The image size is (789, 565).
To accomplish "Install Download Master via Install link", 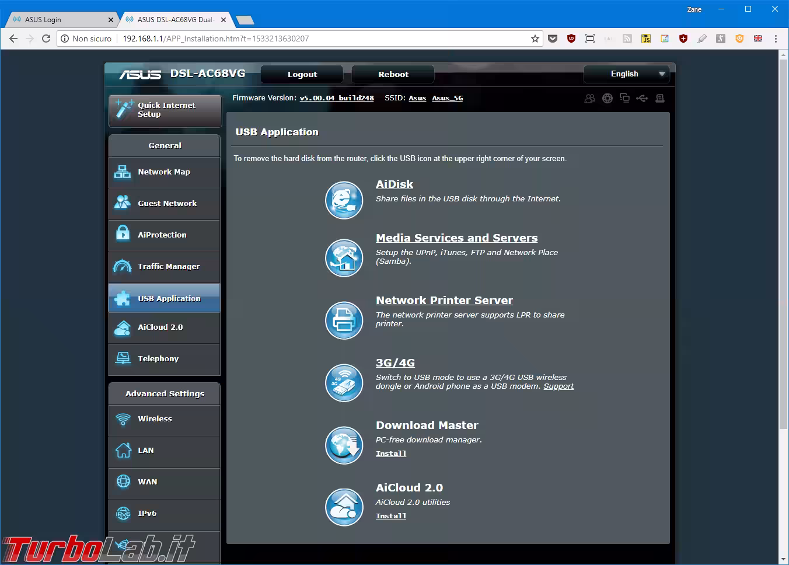I will [390, 454].
